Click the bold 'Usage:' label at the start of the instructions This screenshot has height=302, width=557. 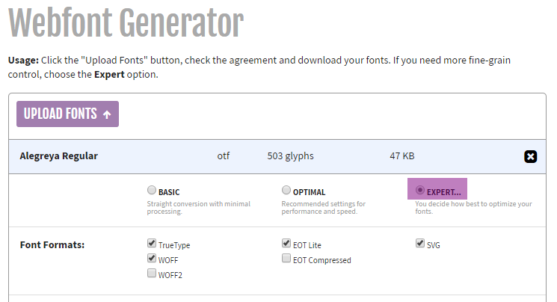pos(23,61)
